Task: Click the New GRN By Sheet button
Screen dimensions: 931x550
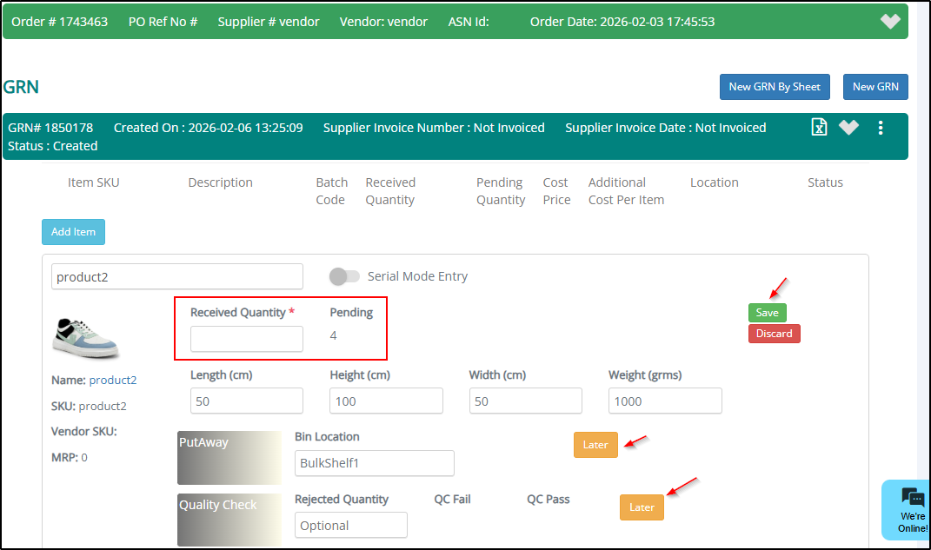Action: (x=775, y=87)
